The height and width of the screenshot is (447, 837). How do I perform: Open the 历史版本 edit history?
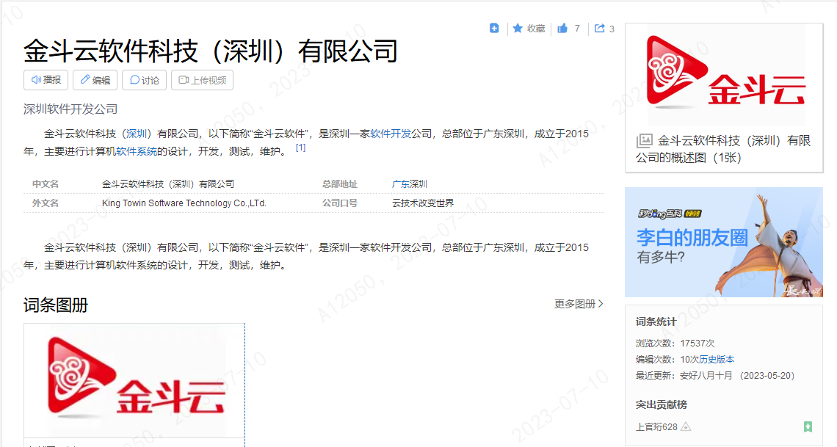(x=715, y=358)
